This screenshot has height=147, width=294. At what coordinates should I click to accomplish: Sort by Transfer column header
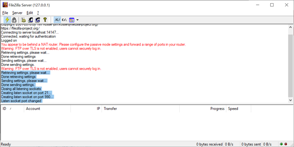click(x=140, y=109)
